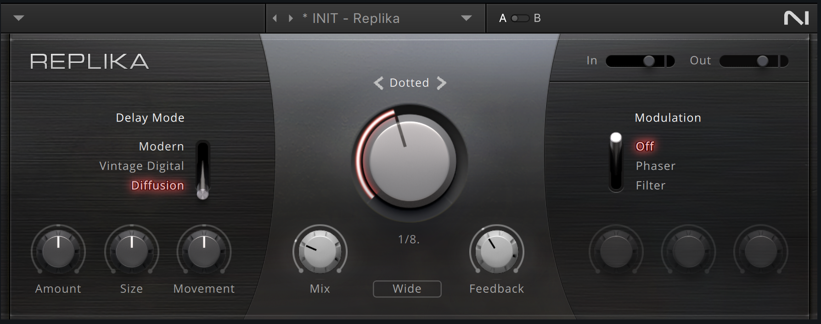
Task: Set Modulation to Off
Action: (x=645, y=146)
